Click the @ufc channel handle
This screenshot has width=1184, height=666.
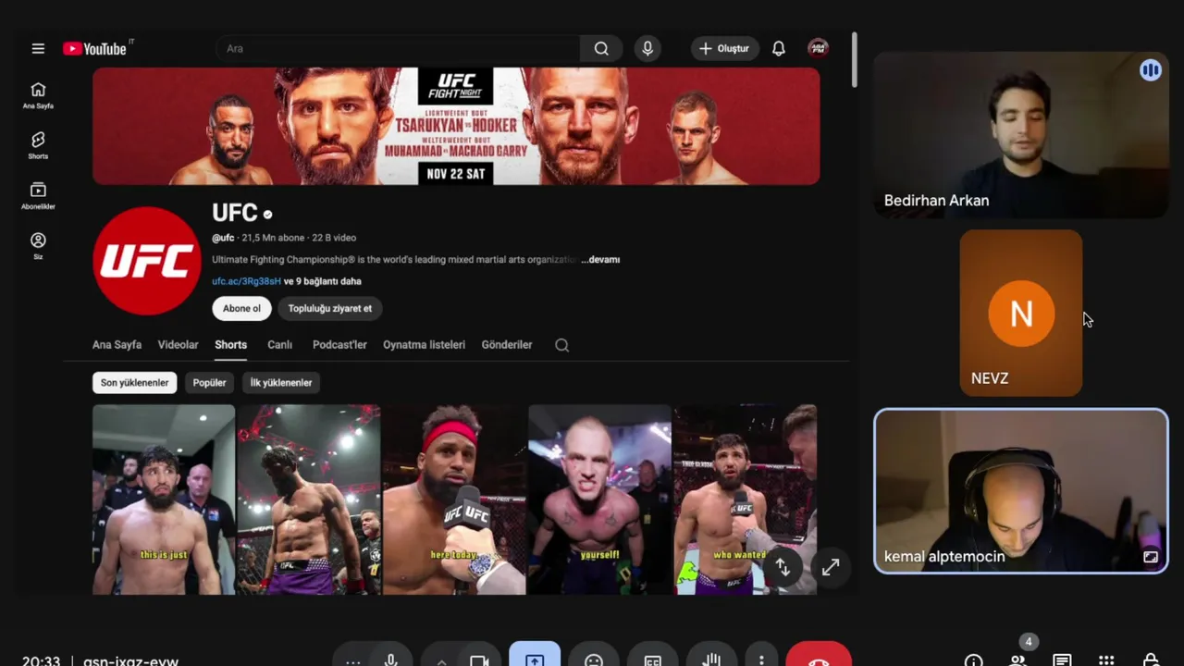[x=223, y=238]
